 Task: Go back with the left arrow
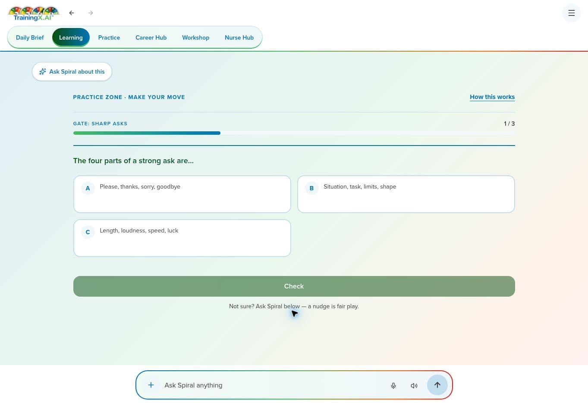(x=72, y=13)
